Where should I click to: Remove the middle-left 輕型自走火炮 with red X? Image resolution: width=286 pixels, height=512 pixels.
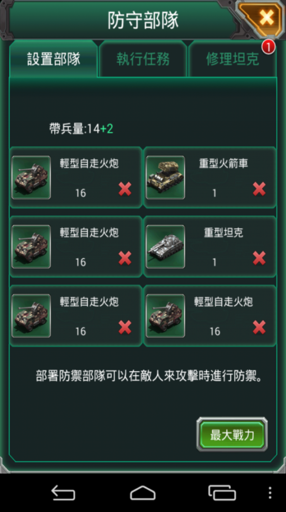click(125, 259)
